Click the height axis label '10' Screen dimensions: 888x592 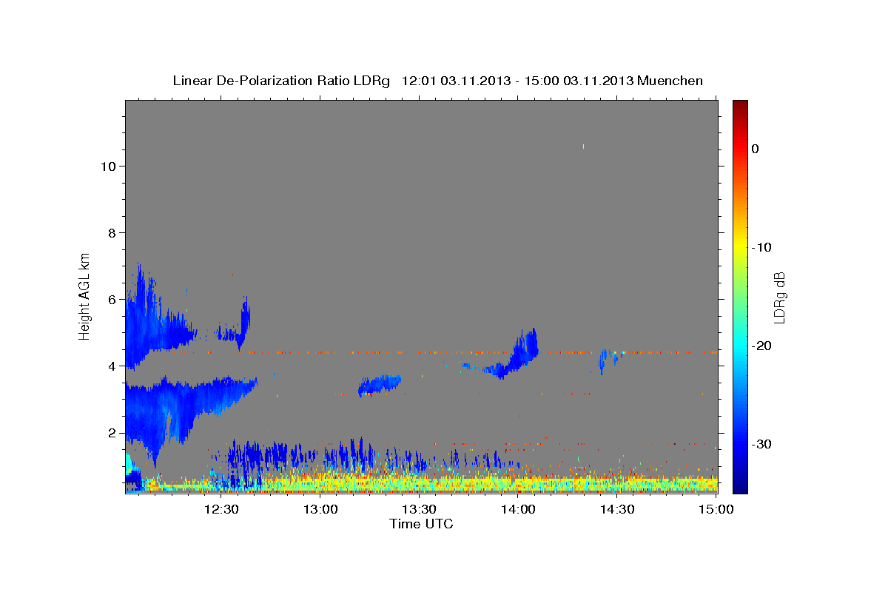point(107,166)
